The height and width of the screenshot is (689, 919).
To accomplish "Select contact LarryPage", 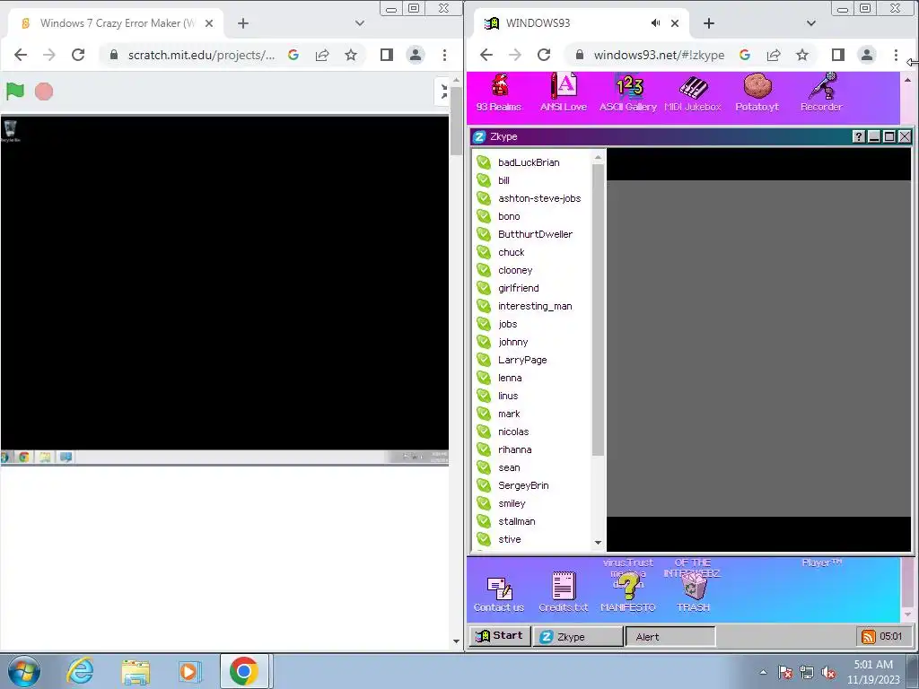I will (522, 360).
